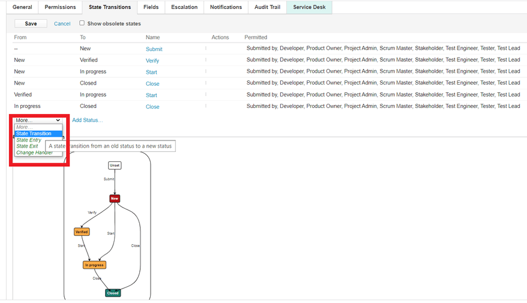
Task: Open the Audit Trail tab
Action: point(267,7)
